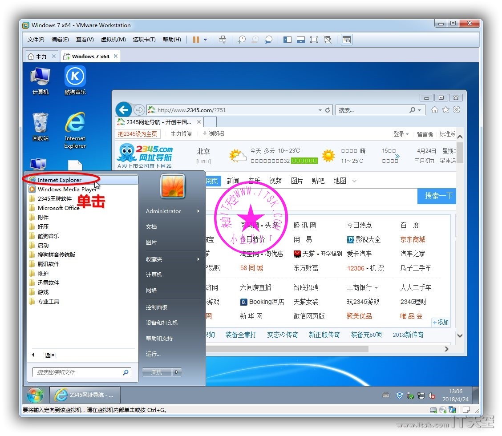Open the IE address bar dropdown arrow
Image resolution: width=502 pixels, height=436 pixels.
(x=320, y=110)
